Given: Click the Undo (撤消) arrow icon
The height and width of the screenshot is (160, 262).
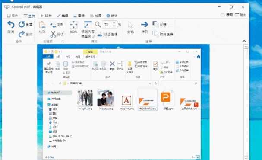Looking at the screenshot, I should [x=11, y=25].
